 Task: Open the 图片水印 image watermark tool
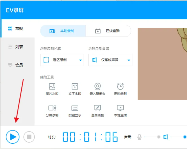point(52,89)
